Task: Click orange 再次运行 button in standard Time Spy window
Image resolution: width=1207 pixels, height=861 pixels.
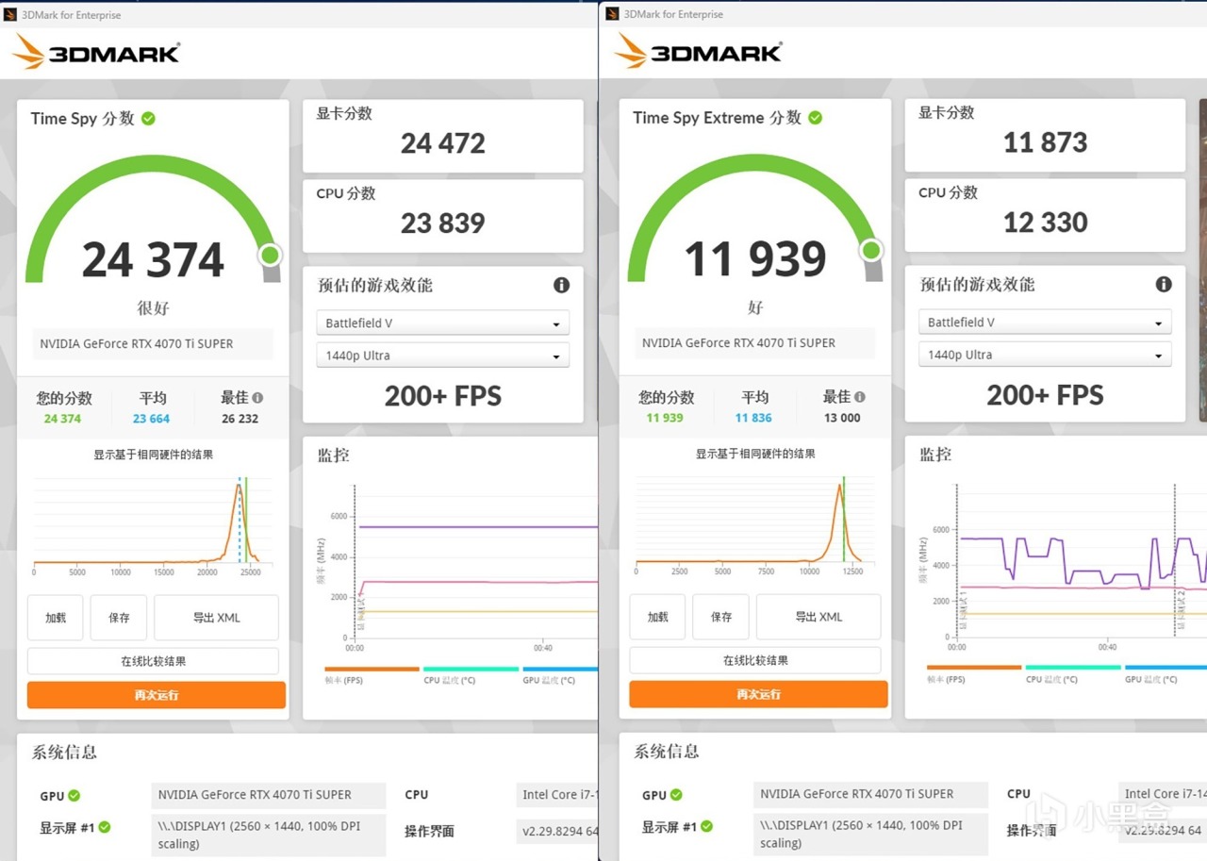Action: click(x=157, y=695)
